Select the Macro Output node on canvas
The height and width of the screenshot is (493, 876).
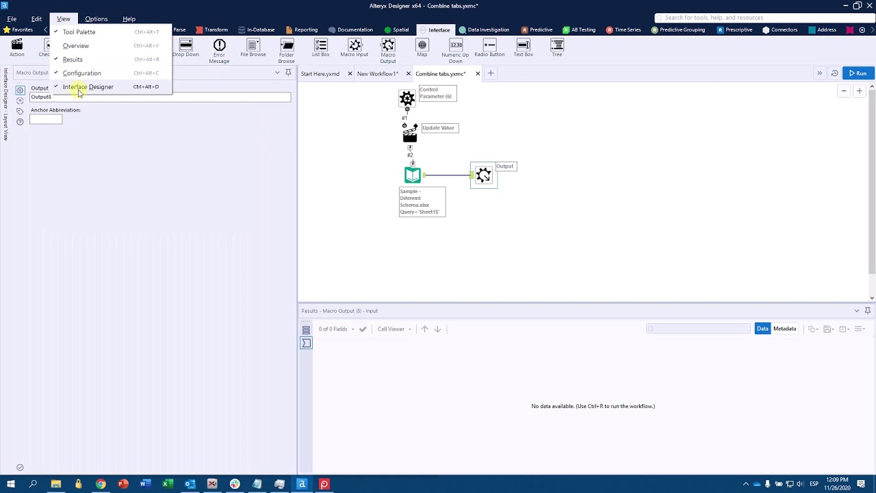click(x=484, y=176)
